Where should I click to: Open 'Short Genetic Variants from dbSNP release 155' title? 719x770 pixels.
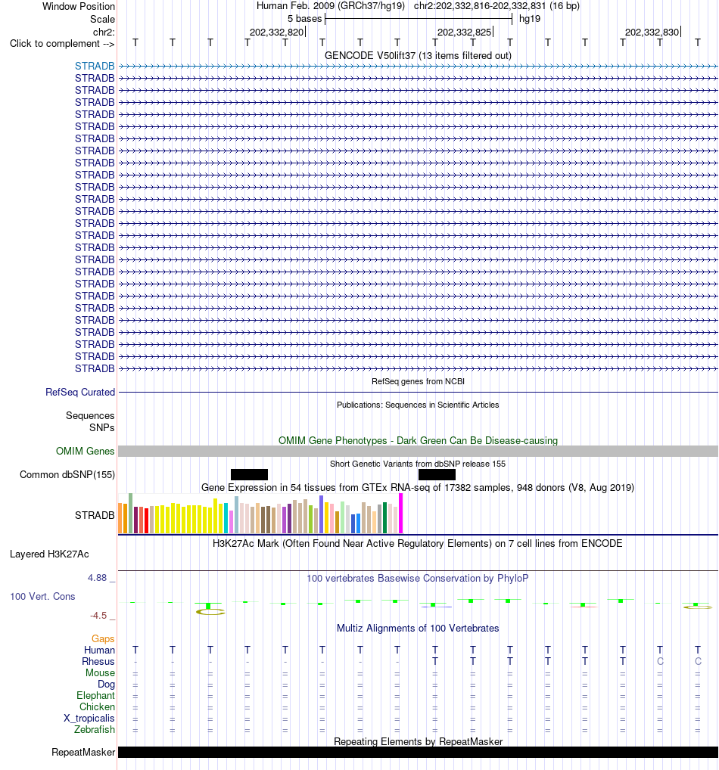[418, 464]
